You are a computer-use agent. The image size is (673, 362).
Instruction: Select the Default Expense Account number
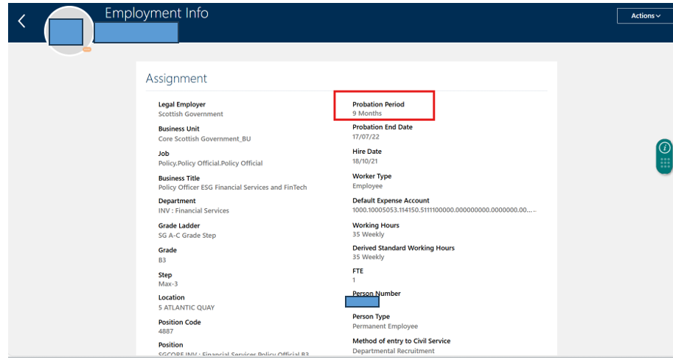(x=444, y=210)
